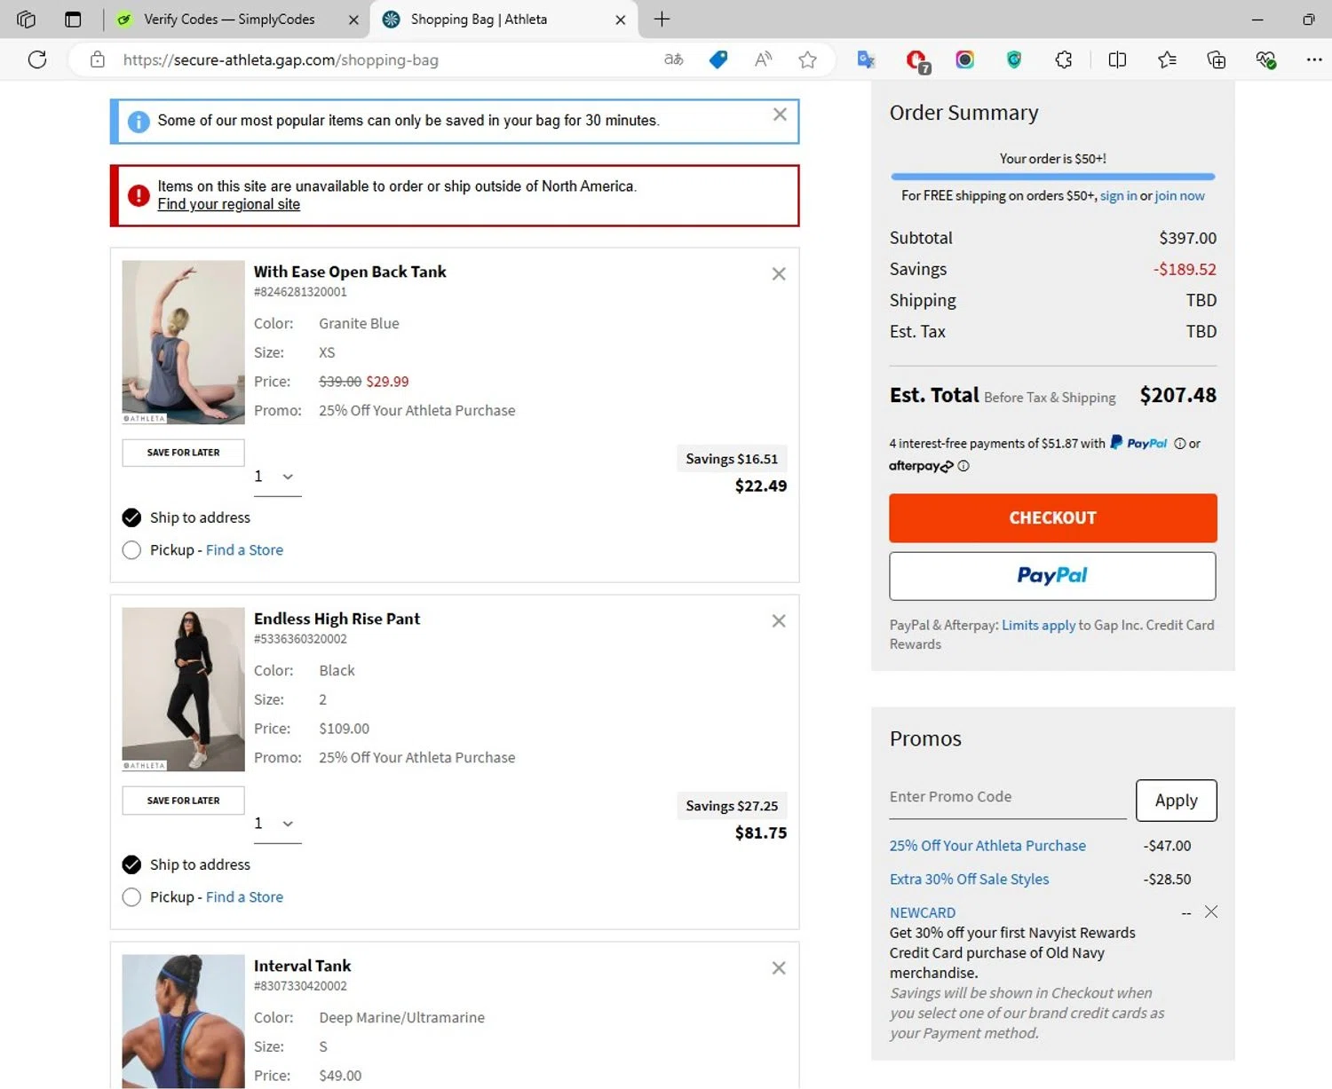Open quantity dropdown for Endless High Rise Pant
Viewport: 1332px width, 1089px height.
click(x=277, y=824)
